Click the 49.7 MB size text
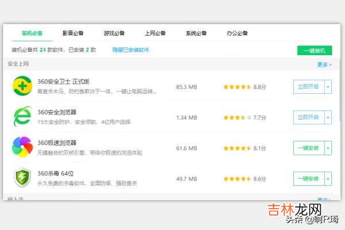Viewport: 345px width, 230px height. (186, 179)
